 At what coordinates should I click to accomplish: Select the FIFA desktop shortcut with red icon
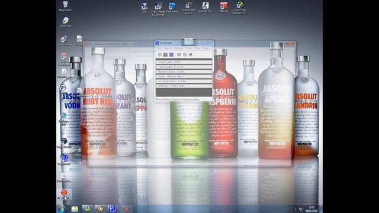pos(224,7)
